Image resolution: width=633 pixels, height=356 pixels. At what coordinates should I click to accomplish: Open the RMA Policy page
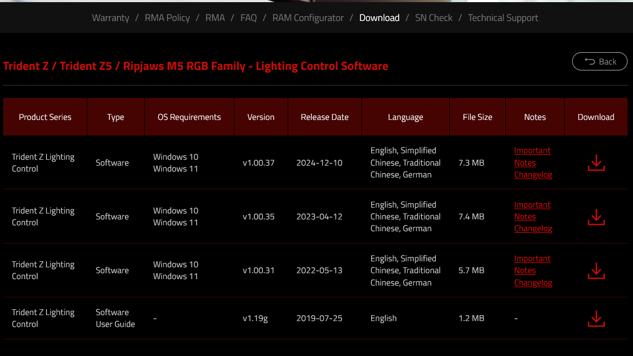167,18
